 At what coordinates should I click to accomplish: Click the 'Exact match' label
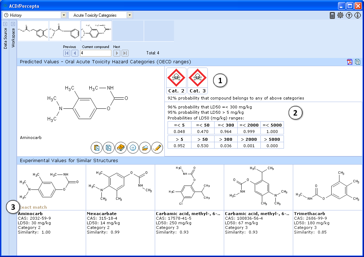click(33, 207)
